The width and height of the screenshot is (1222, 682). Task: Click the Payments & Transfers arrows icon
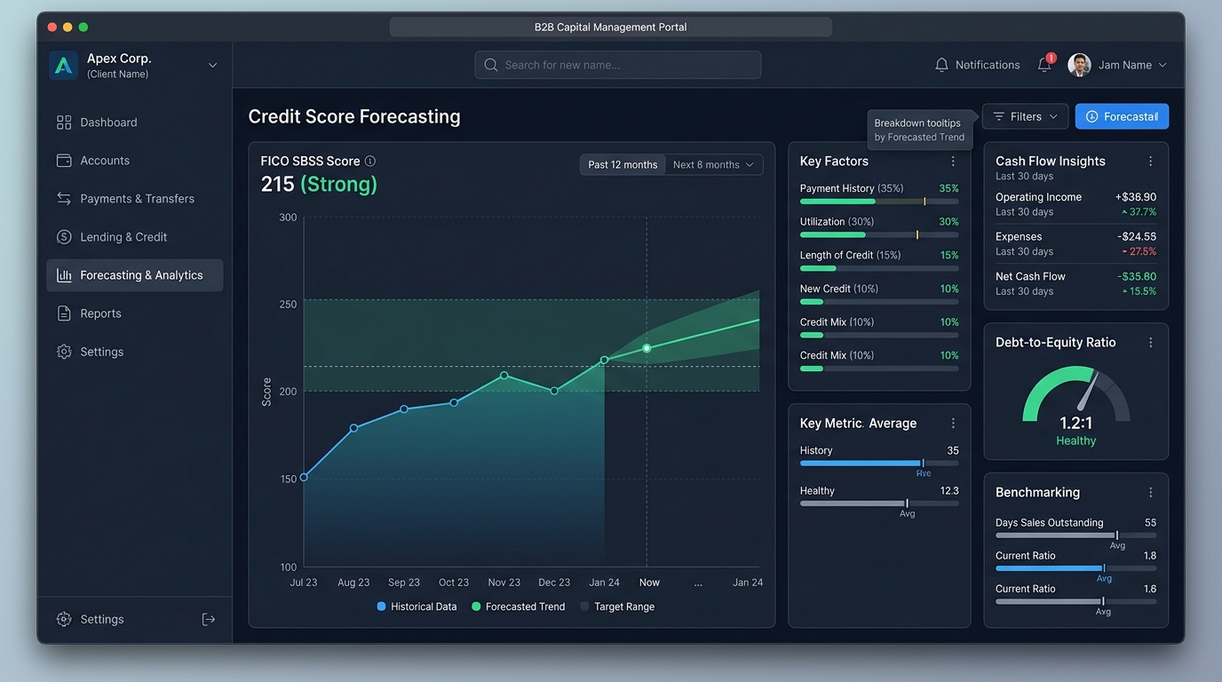tap(64, 199)
